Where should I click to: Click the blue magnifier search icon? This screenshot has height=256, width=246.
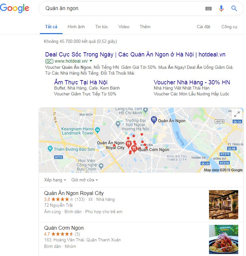click(x=234, y=8)
